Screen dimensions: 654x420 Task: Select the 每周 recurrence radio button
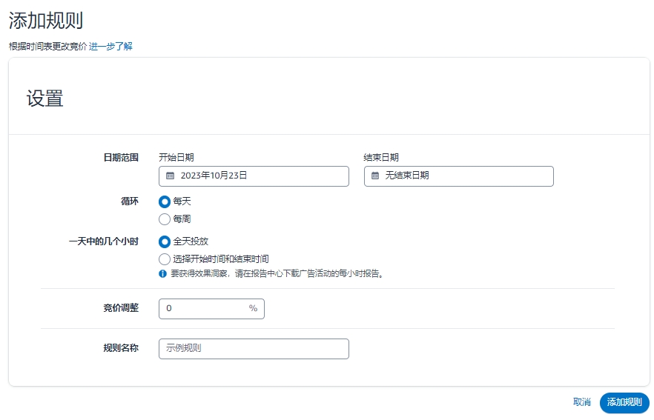click(x=165, y=219)
